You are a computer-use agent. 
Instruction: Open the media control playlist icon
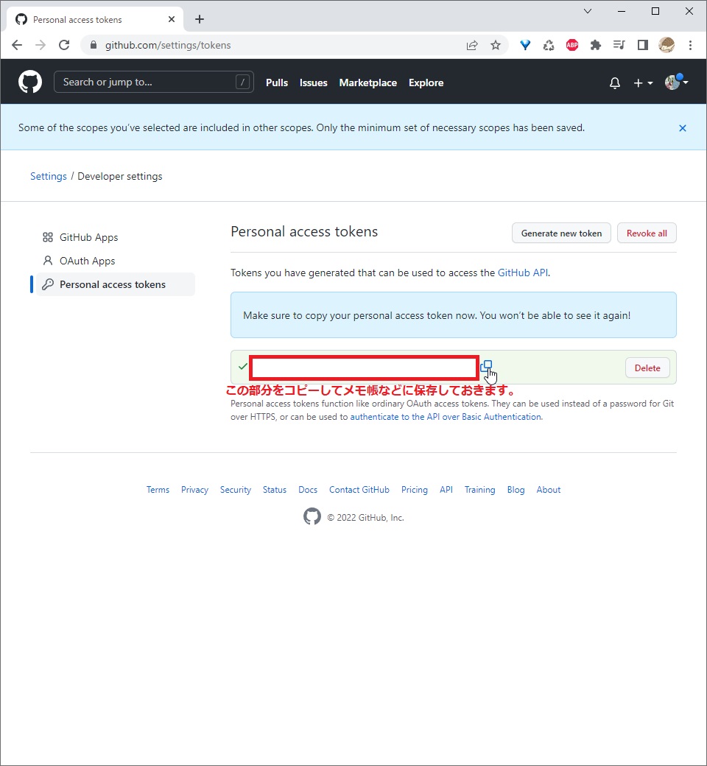[x=619, y=46]
